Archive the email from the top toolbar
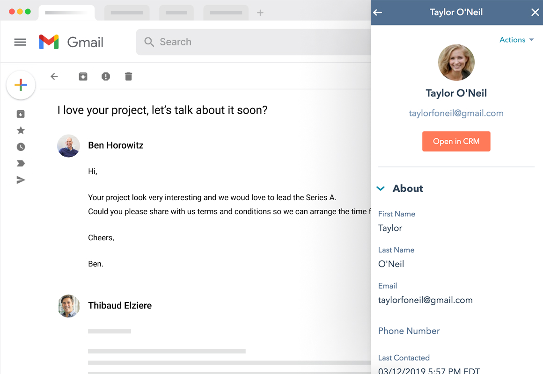This screenshot has width=543, height=374. (83, 76)
